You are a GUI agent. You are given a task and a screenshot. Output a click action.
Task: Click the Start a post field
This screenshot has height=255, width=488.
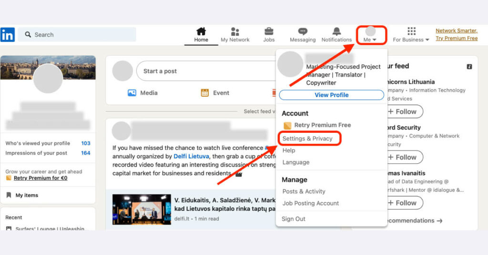[x=206, y=71]
